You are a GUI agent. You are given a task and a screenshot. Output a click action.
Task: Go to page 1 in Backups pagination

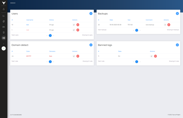coord(137,30)
